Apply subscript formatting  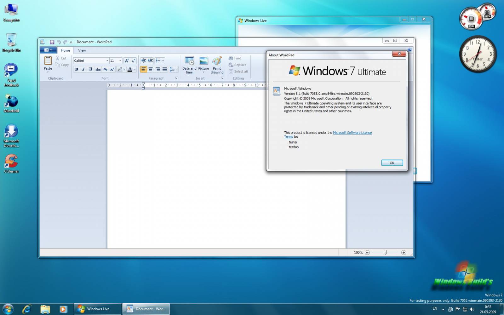coord(105,69)
